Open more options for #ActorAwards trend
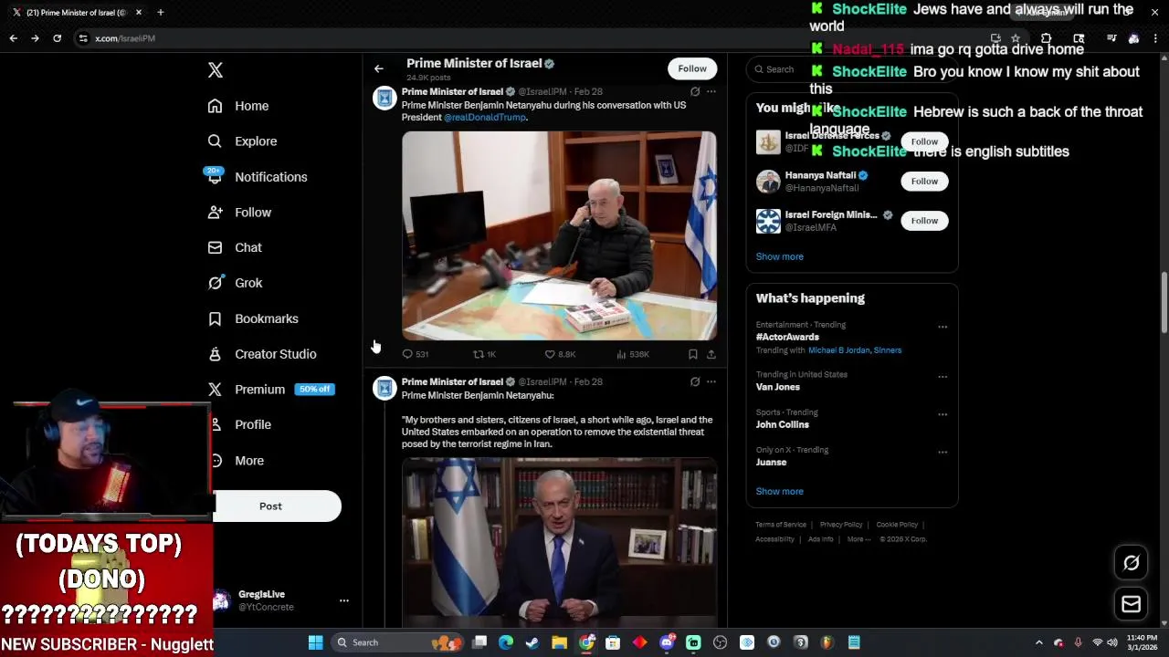Image resolution: width=1169 pixels, height=657 pixels. point(943,327)
